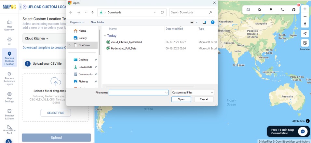Select Home in the navigation pane

pyautogui.click(x=80, y=31)
